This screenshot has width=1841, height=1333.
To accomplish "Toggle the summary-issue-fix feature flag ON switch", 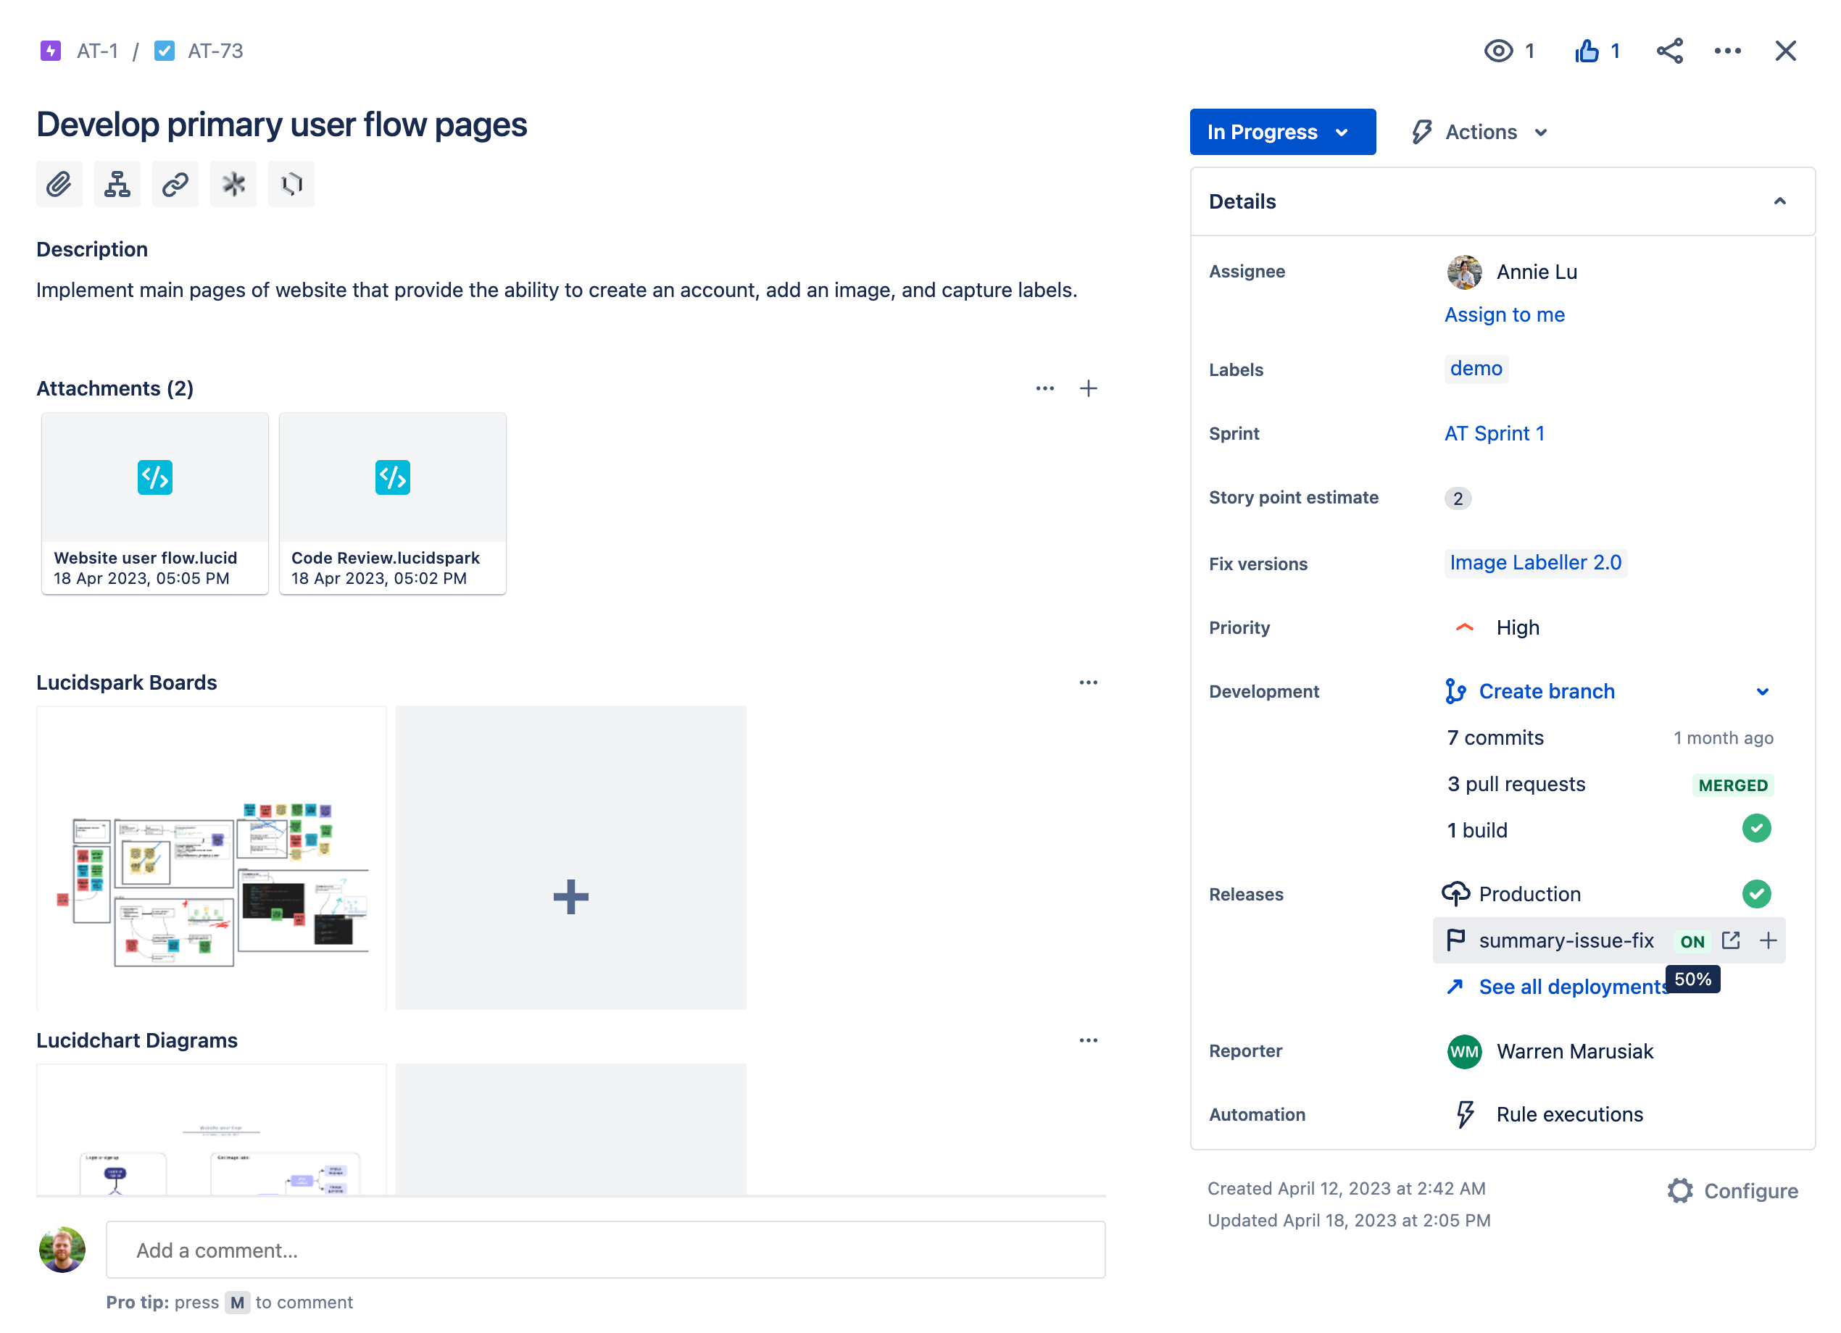I will (1692, 940).
